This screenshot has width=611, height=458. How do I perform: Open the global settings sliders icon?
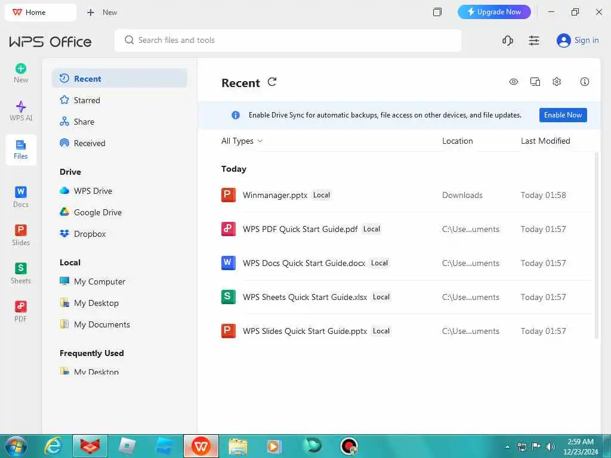tap(534, 41)
